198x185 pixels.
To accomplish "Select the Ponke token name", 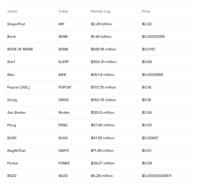I will point(12,163).
